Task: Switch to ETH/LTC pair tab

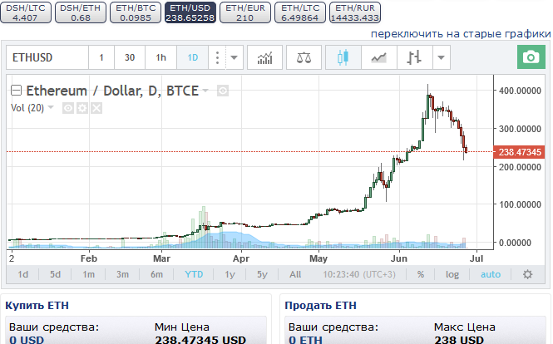Action: pyautogui.click(x=300, y=12)
